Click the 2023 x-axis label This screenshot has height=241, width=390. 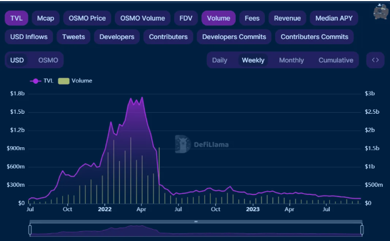253,209
